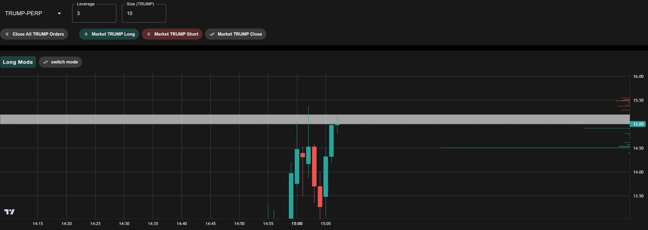The height and width of the screenshot is (230, 648).
Task: Click the double-chevron icon on Close All Orders
Action: [7, 34]
